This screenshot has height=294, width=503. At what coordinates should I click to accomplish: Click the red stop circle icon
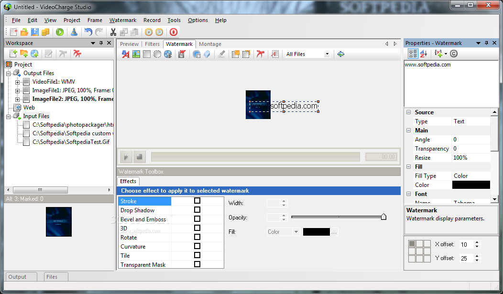tap(174, 32)
